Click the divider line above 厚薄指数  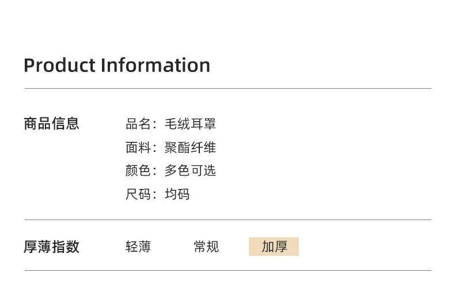point(227,220)
